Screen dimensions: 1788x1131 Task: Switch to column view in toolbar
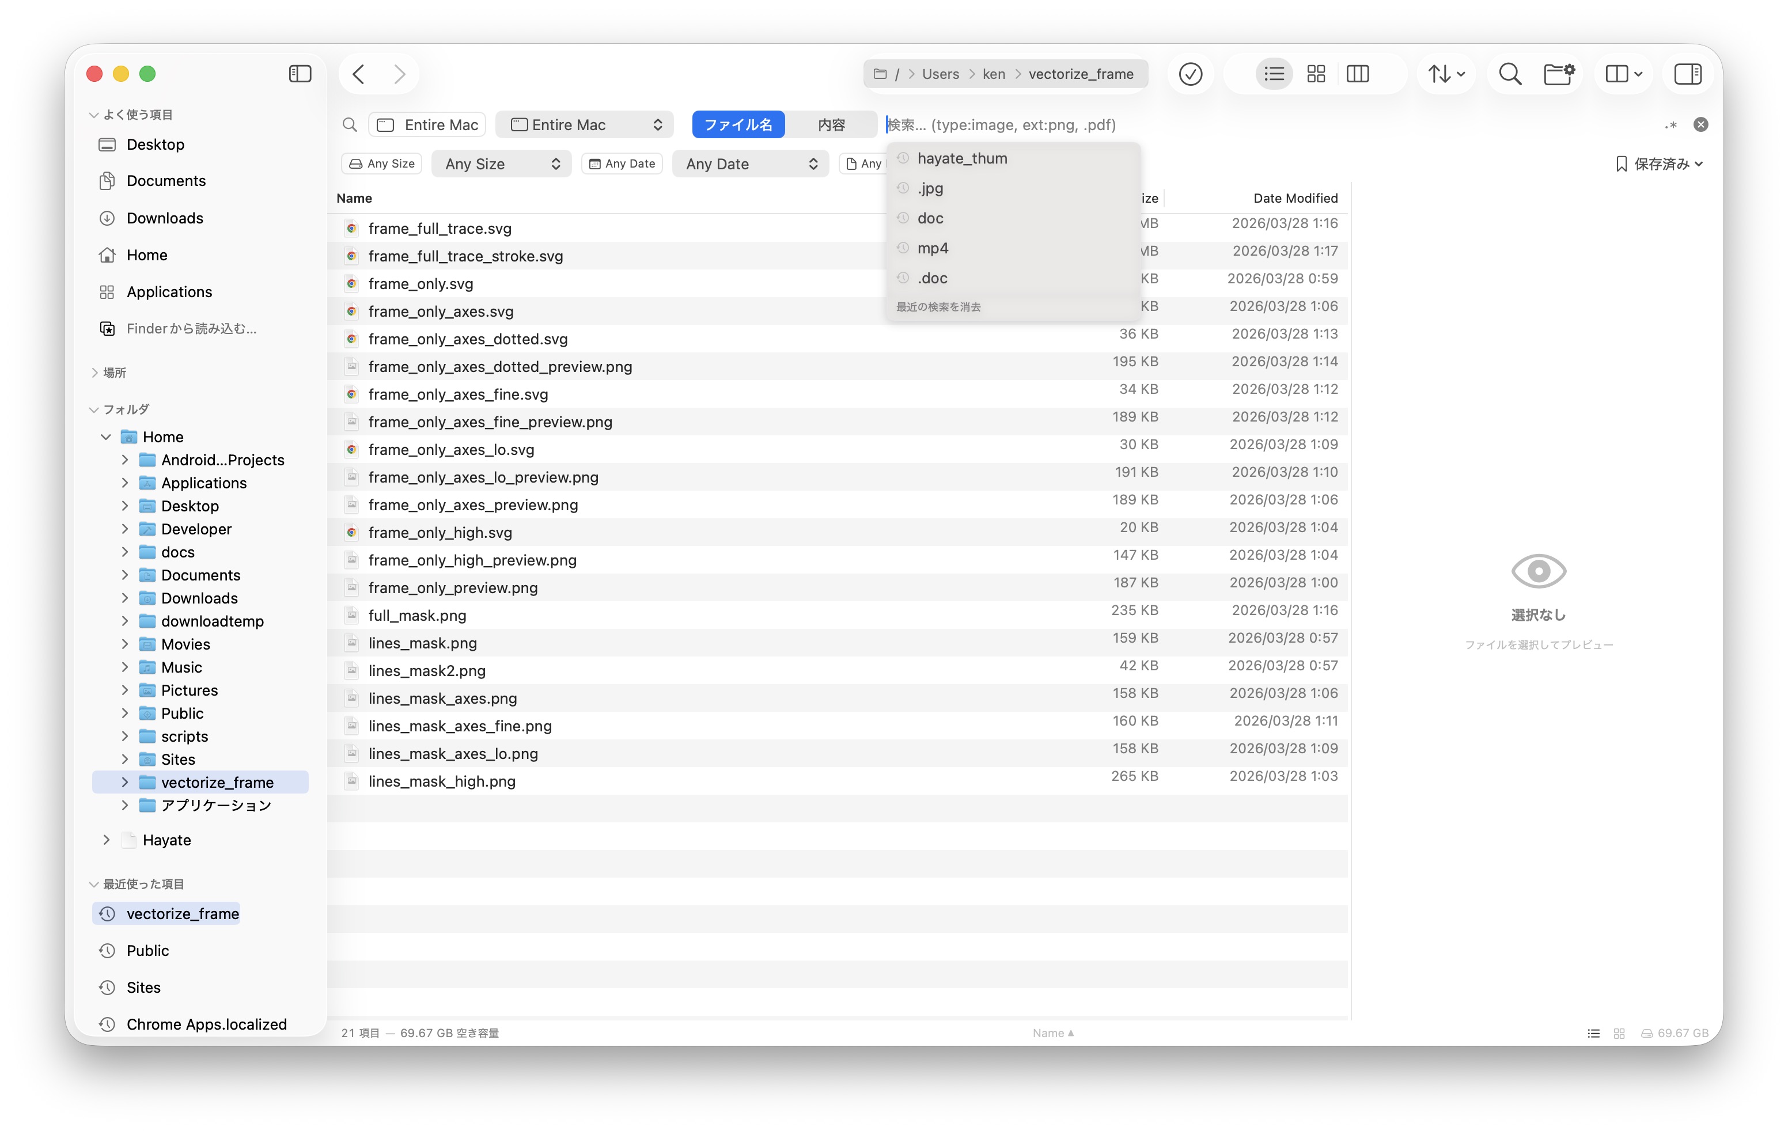tap(1357, 74)
